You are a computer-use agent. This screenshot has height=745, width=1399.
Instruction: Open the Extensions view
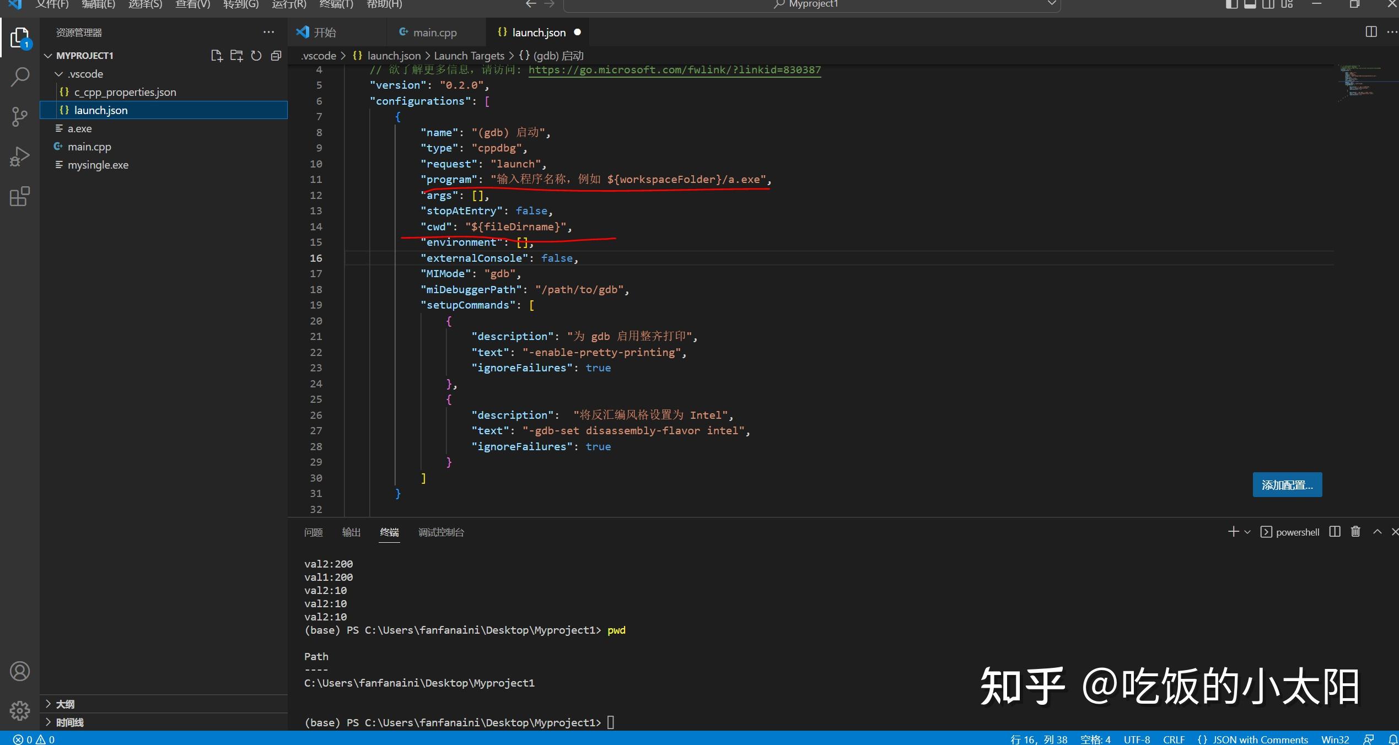(20, 197)
